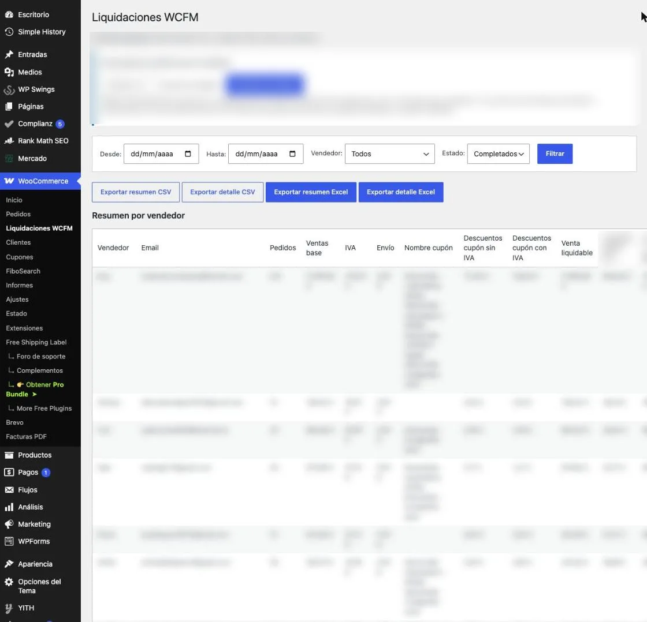Click the WooCommerce logo icon
The image size is (647, 622).
pyautogui.click(x=9, y=181)
